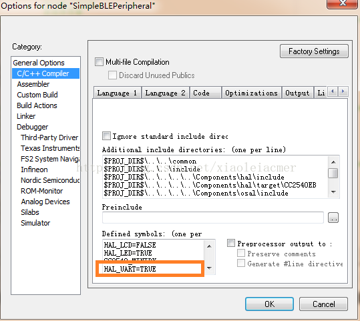Screen dimensions: 360x321
Task: Close the Options dialog window
Action: (343, 3)
